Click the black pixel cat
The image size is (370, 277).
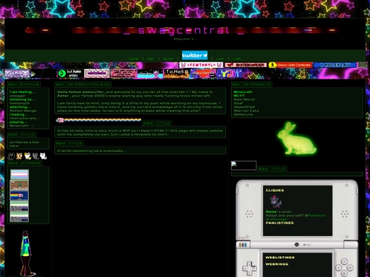click(11, 156)
